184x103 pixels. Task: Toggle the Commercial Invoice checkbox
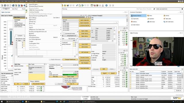point(64,33)
